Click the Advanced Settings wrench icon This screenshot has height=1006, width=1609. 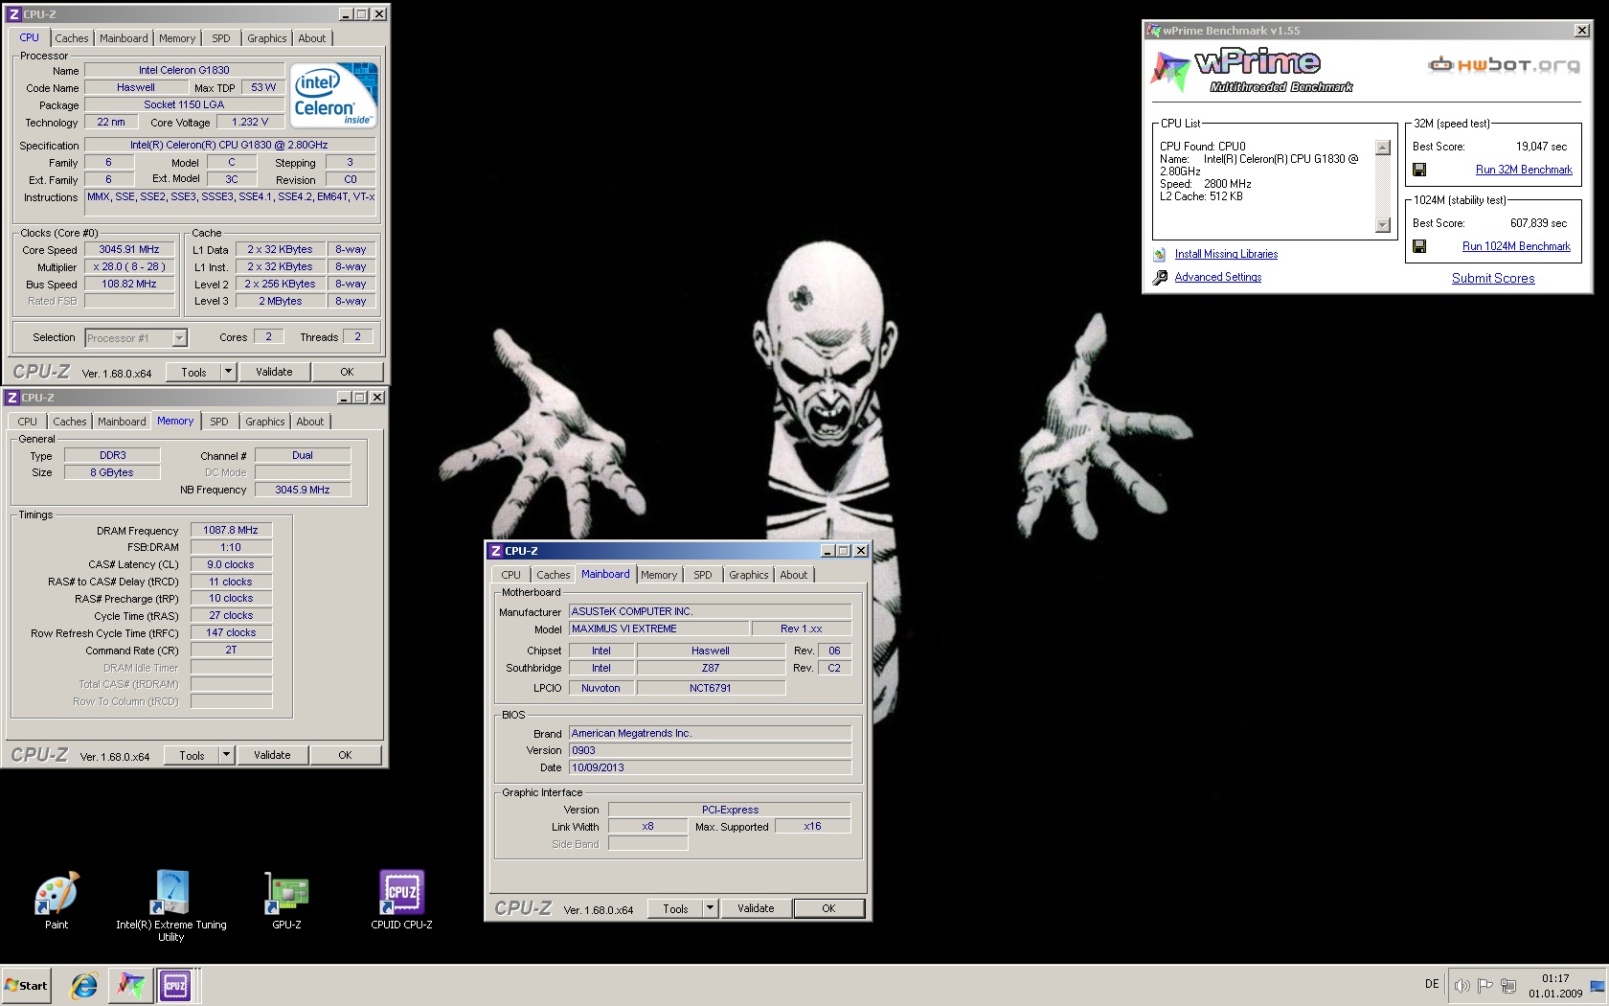[x=1159, y=277]
